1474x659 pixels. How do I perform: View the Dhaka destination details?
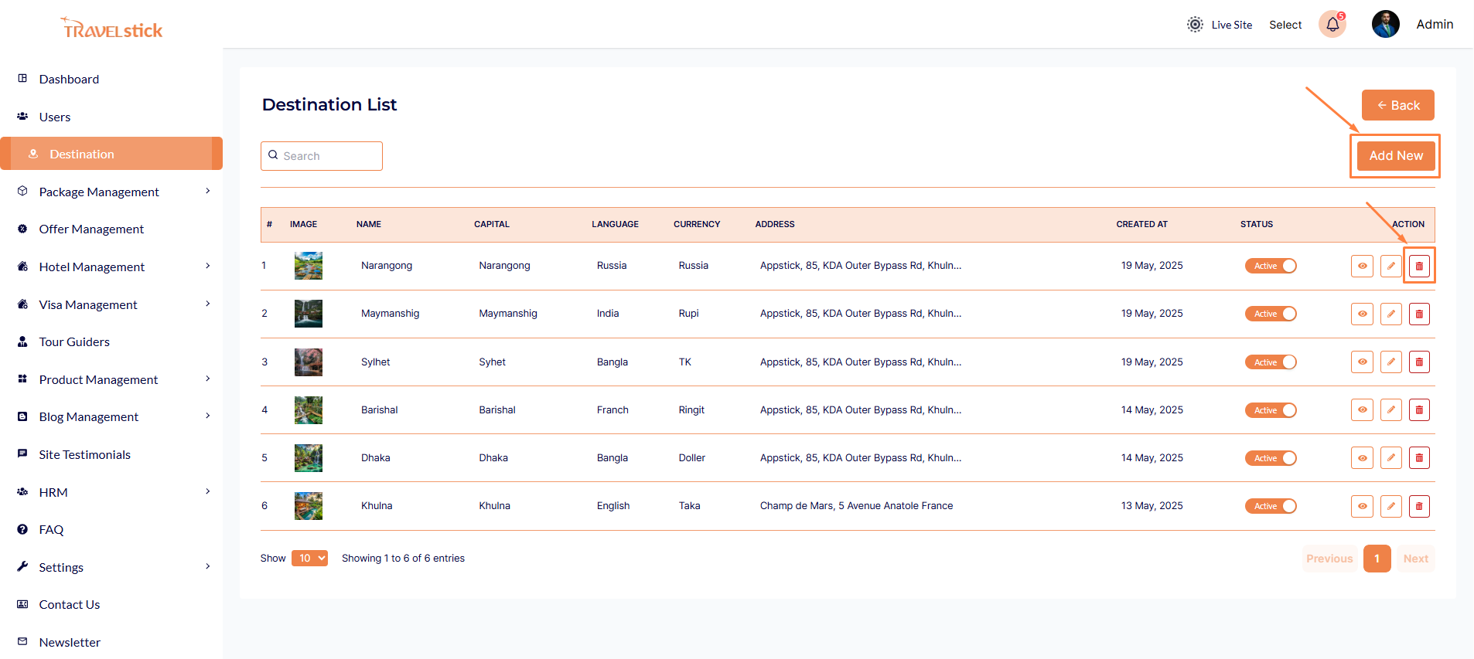1362,458
